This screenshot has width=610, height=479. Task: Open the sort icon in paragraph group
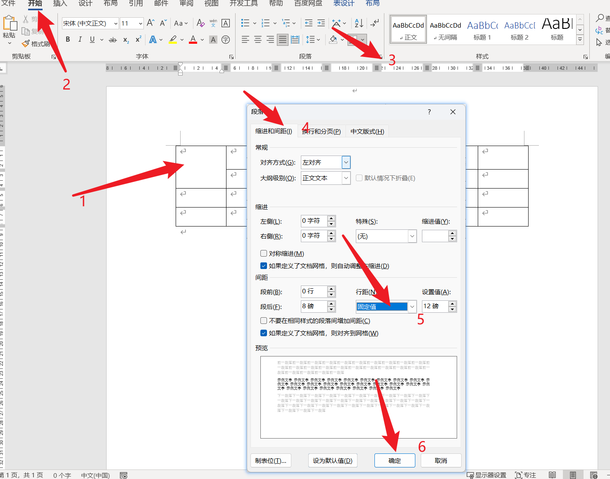click(359, 23)
